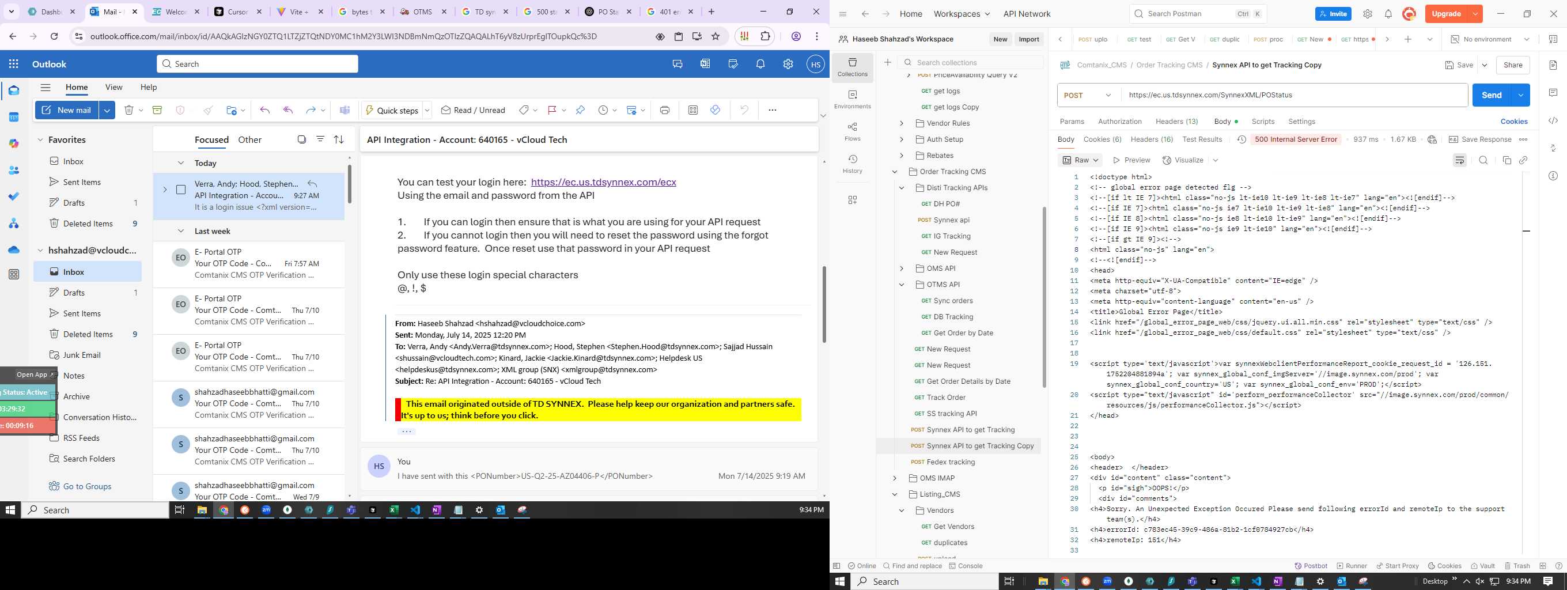The image size is (1567, 590).
Task: Open the Scripts tab in Postman request
Action: click(1263, 122)
